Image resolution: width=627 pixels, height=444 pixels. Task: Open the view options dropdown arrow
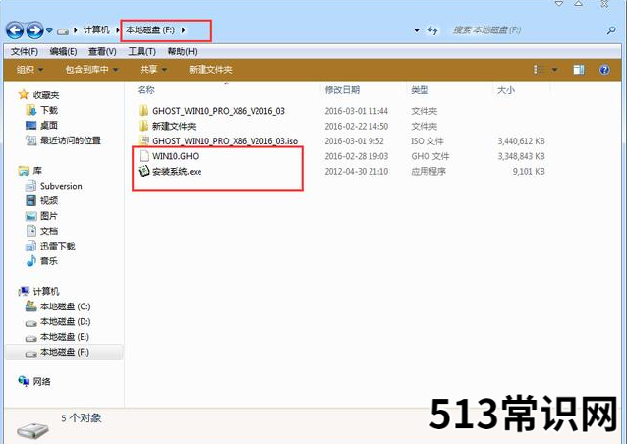[554, 70]
